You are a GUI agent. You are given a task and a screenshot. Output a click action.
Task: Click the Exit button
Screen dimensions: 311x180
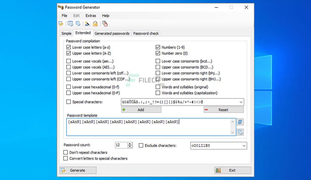coord(233,170)
